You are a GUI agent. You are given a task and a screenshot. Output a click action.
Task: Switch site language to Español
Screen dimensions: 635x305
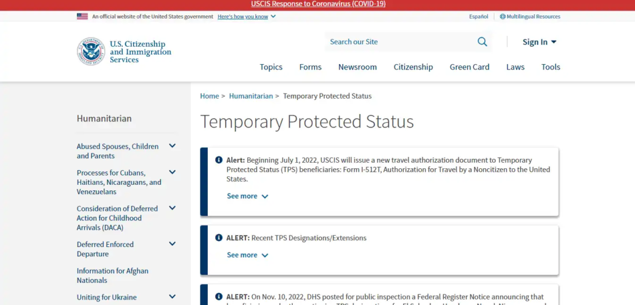pyautogui.click(x=478, y=17)
